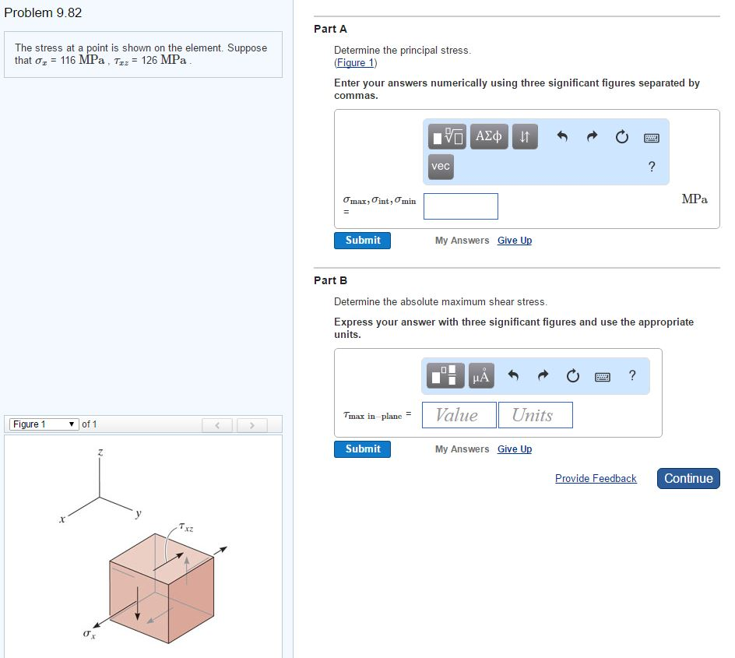Redo the edit in Part B

pyautogui.click(x=543, y=375)
